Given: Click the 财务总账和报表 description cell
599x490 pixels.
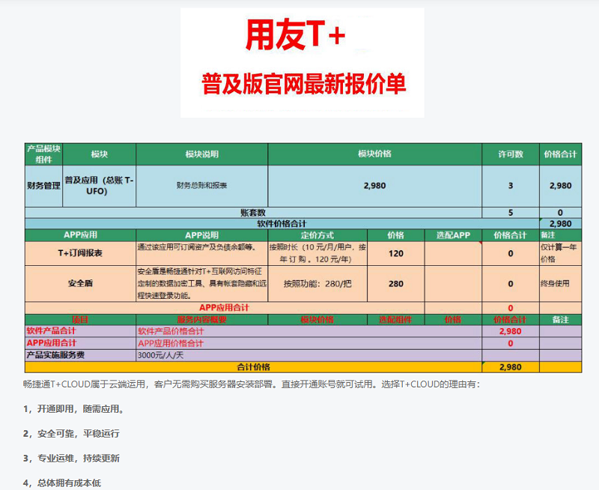Looking at the screenshot, I should click(x=201, y=186).
